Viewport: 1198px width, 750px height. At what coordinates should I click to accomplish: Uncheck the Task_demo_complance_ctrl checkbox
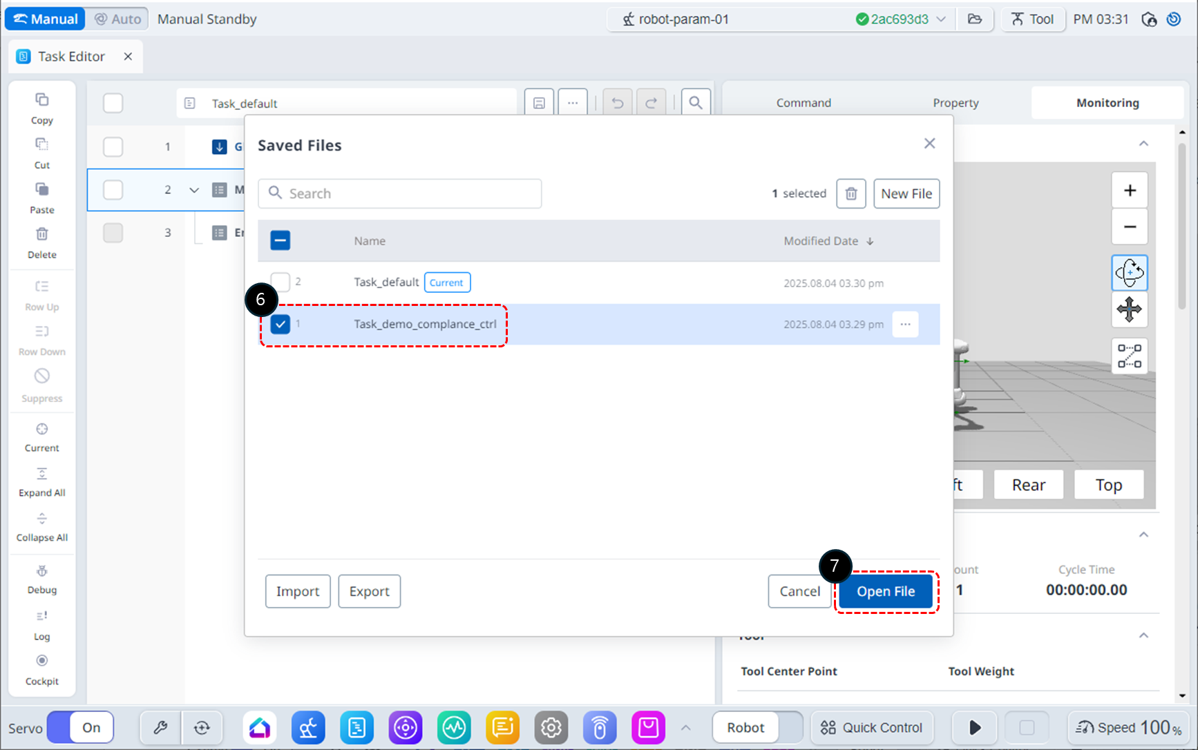tap(281, 324)
